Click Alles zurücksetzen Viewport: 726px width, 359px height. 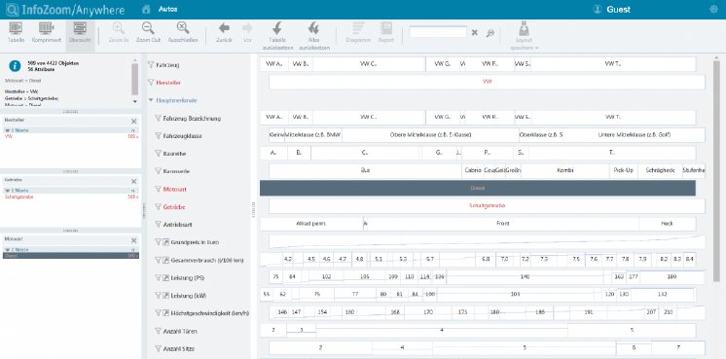314,36
